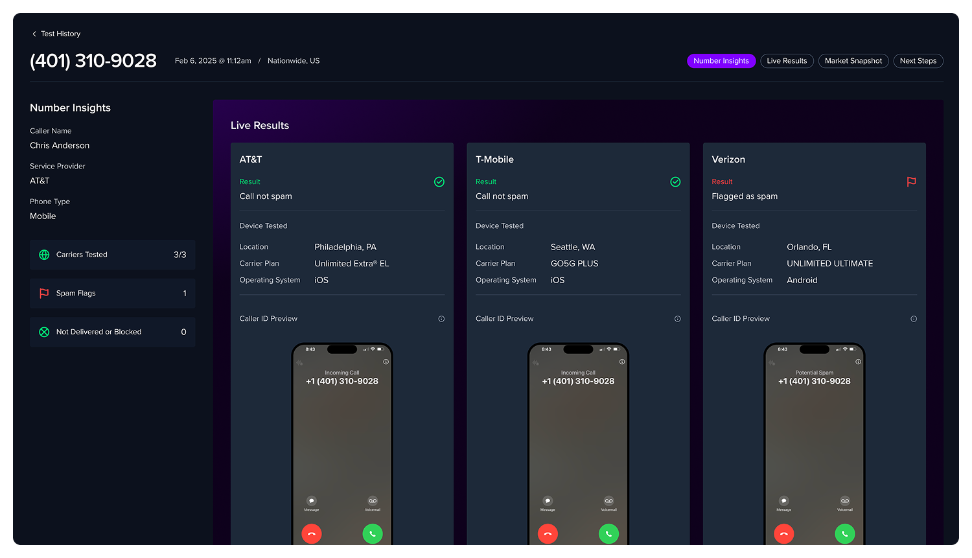
Task: Click the Feb 6, 2025 @ 11:12am timestamp
Action: (x=213, y=61)
